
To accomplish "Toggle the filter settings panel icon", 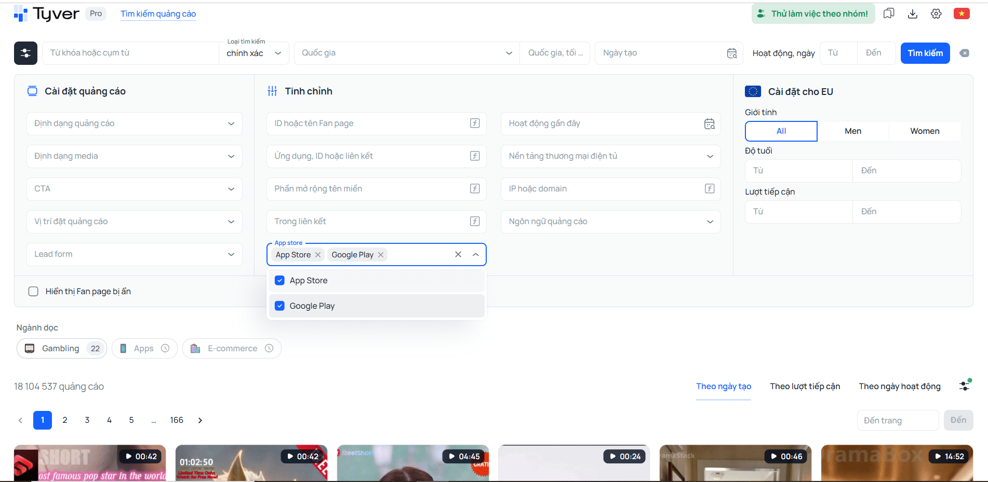I will click(25, 53).
